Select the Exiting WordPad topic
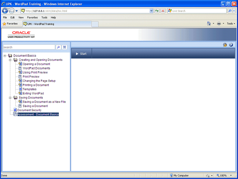The image size is (238, 179). point(33,93)
